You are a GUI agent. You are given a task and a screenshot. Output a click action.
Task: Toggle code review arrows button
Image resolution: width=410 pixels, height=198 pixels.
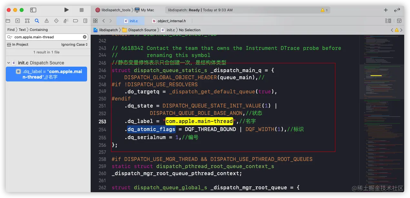coord(397,10)
